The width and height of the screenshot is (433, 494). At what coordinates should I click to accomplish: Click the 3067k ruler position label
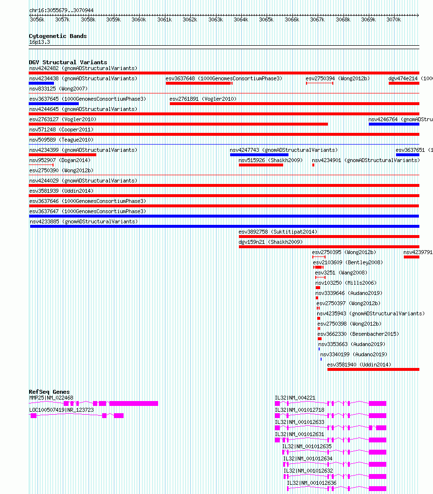click(x=317, y=19)
